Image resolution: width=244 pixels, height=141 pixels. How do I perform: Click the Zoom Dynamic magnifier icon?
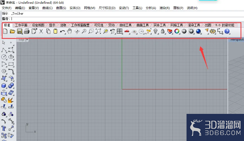(x=84, y=31)
